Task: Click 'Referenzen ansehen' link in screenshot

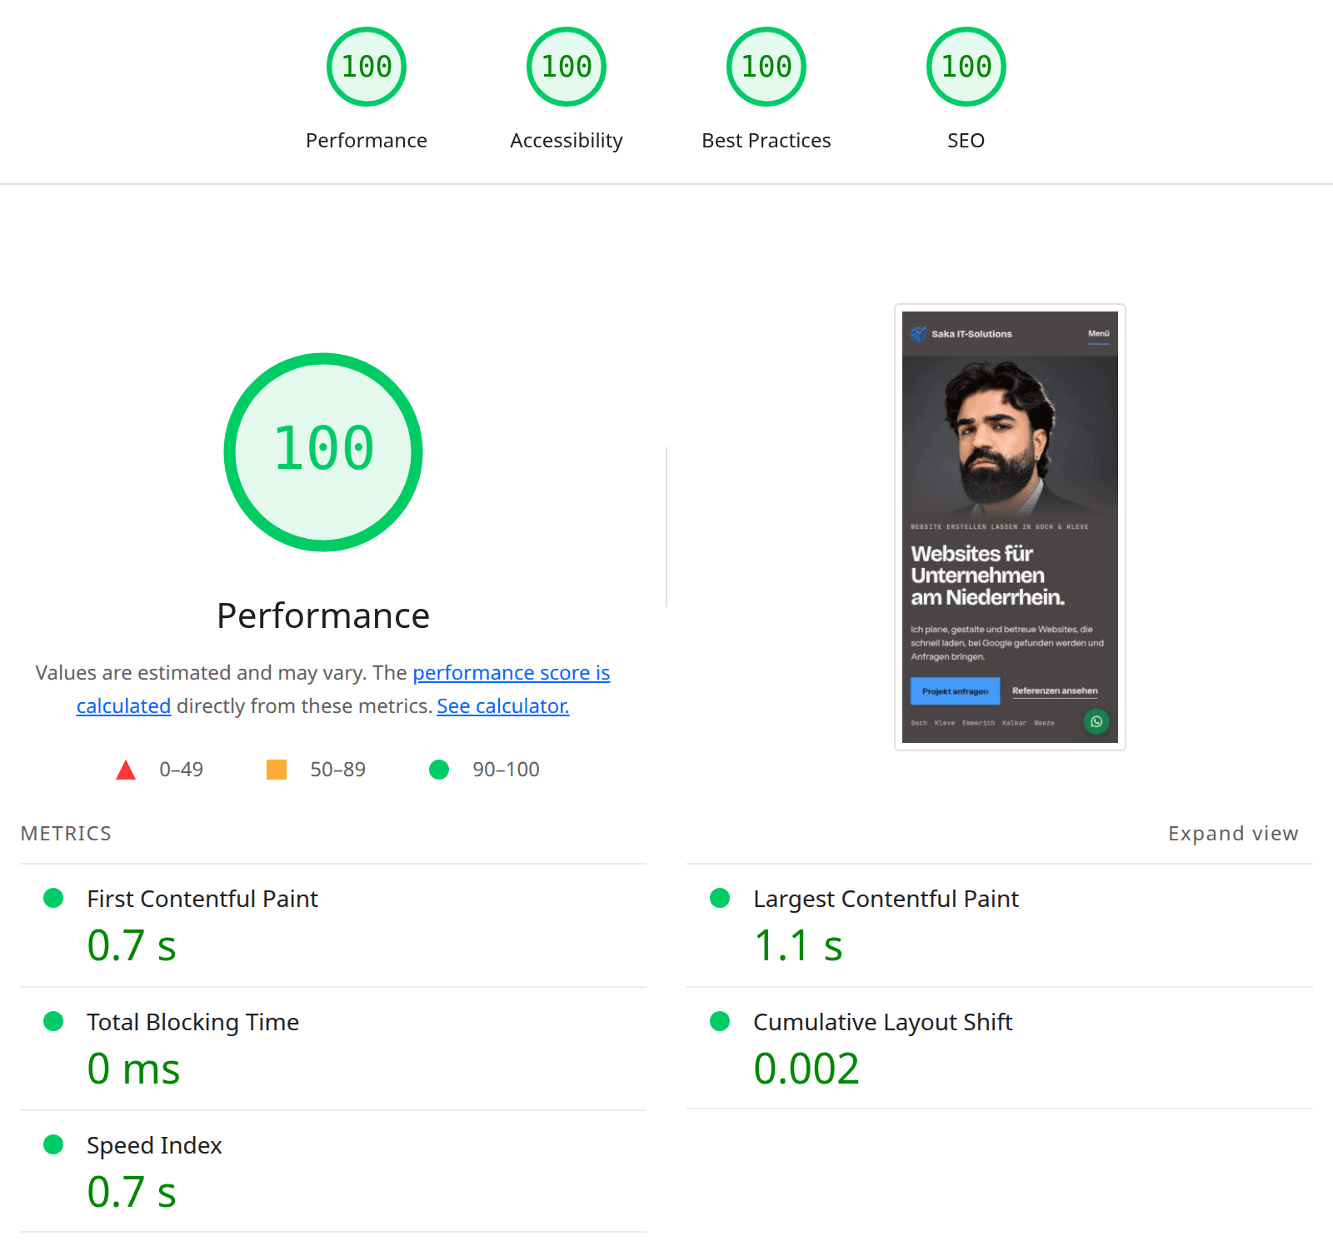Action: 1055,691
